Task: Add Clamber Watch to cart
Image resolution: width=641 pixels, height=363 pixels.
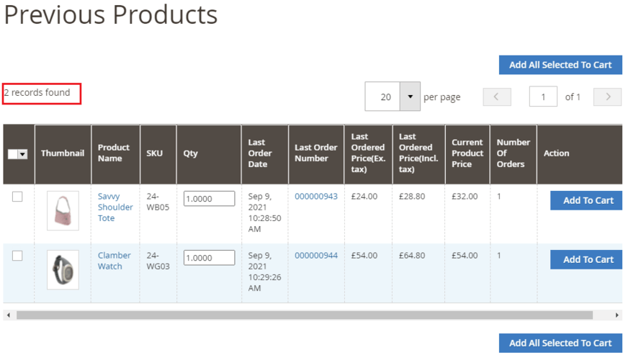Action: click(x=587, y=259)
